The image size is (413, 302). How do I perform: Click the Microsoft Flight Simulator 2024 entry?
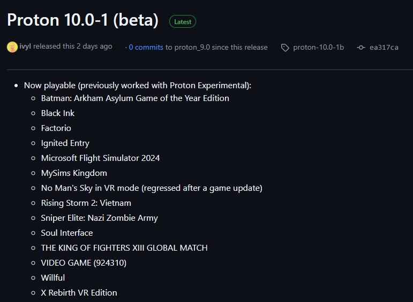click(x=100, y=158)
